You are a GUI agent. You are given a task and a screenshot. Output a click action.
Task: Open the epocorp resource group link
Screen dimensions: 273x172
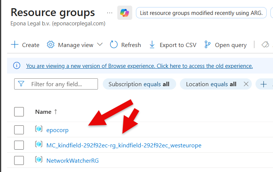click(57, 130)
